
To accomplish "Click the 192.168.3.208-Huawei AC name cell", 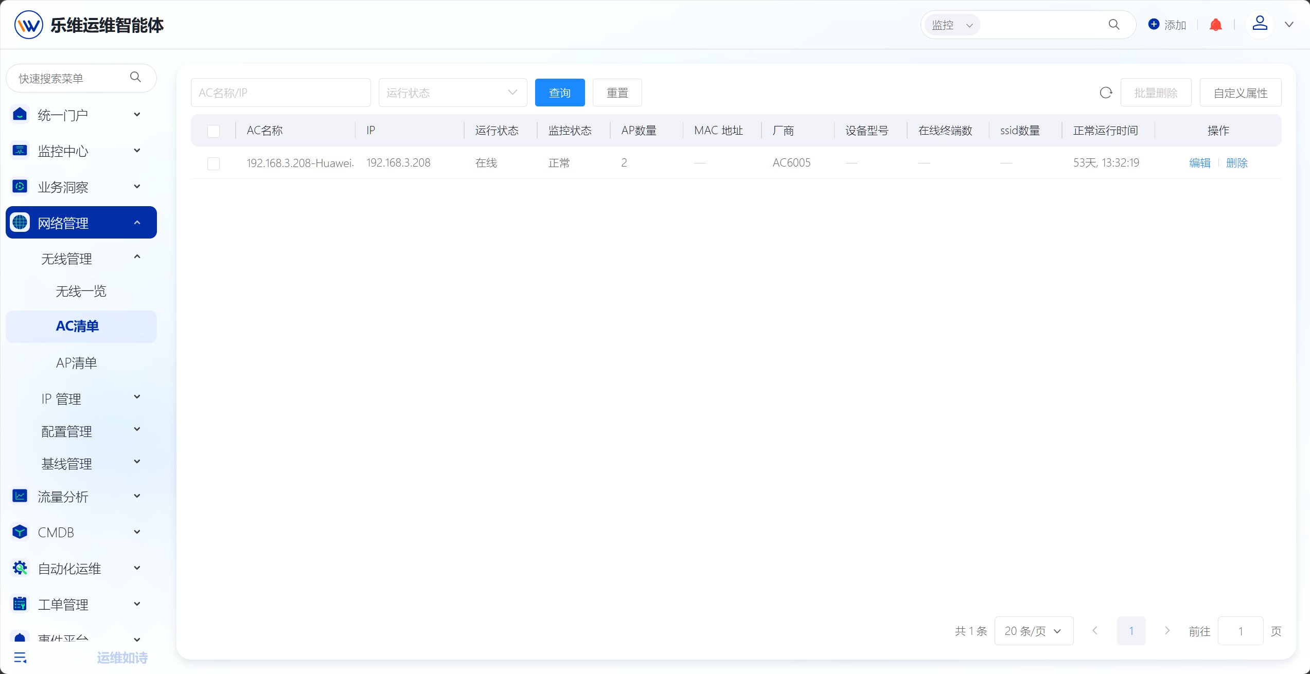I will (x=300, y=163).
